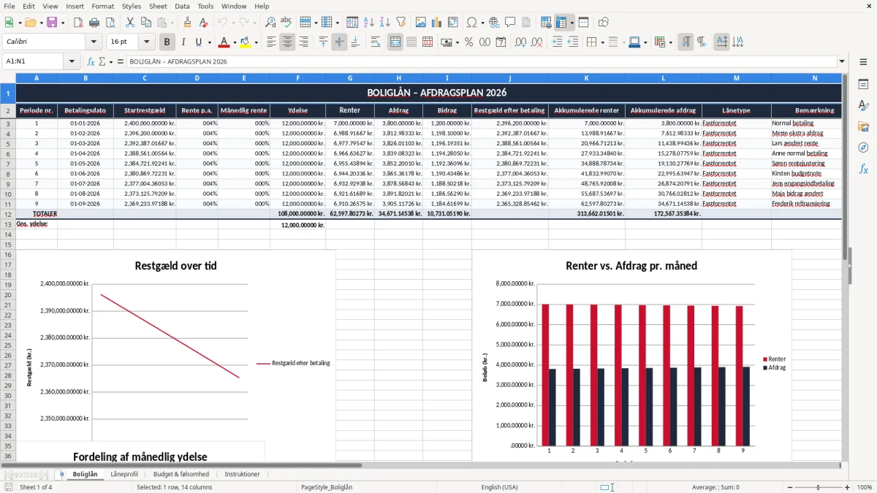Click in the formula input line
877x493 pixels.
coord(482,61)
